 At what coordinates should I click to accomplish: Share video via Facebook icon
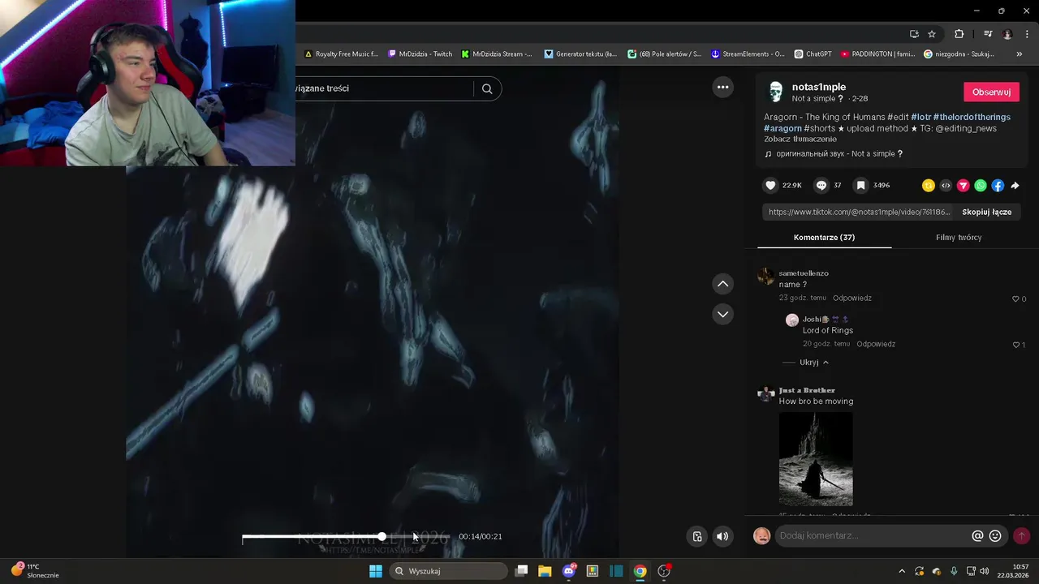pos(998,186)
